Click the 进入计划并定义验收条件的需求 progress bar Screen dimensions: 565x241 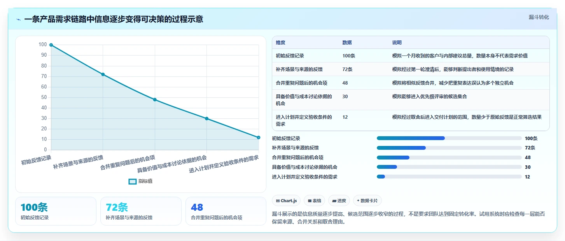click(x=449, y=177)
